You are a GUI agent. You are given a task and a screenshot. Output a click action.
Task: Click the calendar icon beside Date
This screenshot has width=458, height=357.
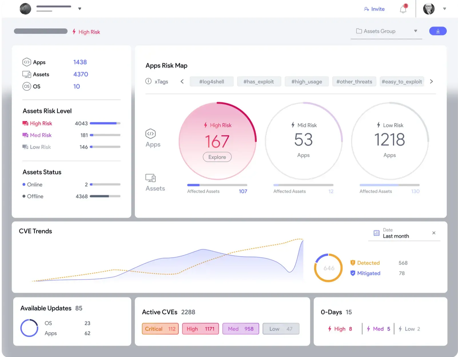click(x=377, y=233)
